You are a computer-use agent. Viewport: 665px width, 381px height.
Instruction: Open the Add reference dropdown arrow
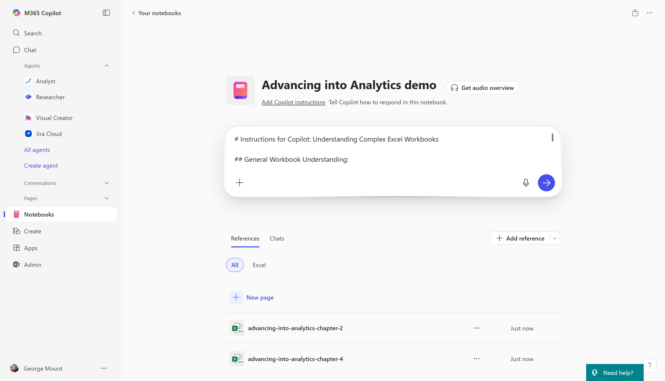(x=555, y=238)
